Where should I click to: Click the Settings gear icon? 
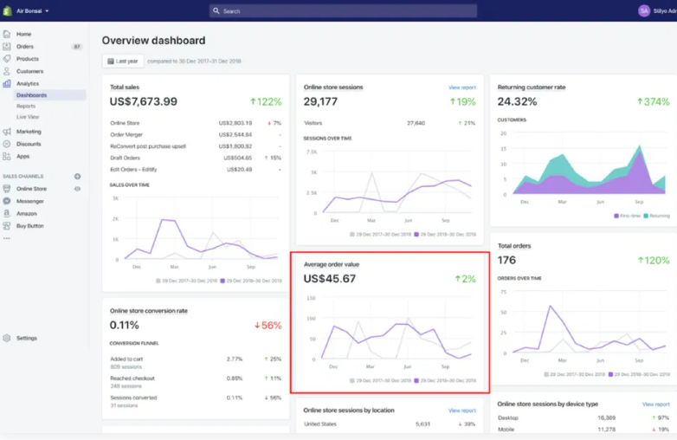(7, 338)
